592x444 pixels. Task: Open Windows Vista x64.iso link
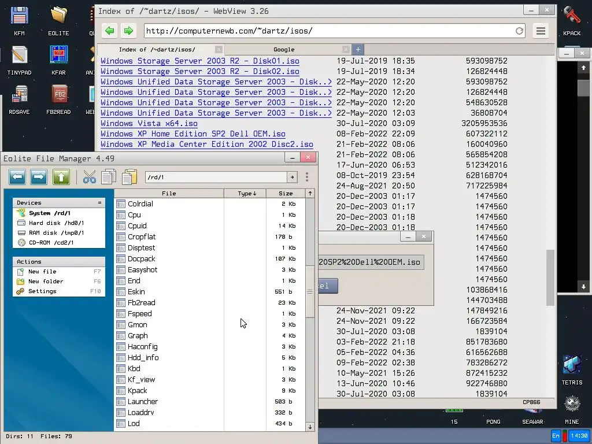[149, 124]
